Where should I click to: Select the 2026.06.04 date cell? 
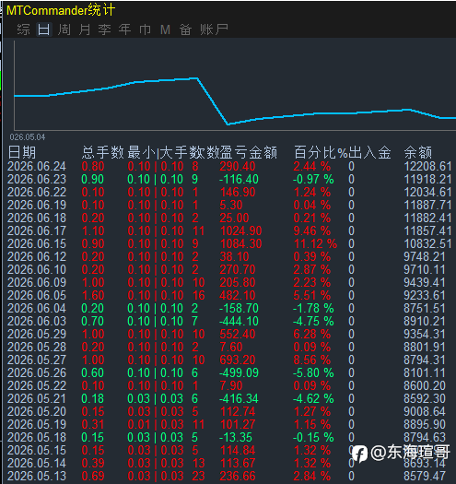point(37,308)
